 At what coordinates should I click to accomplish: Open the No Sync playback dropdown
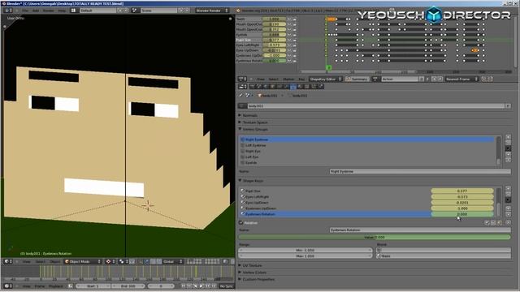[x=227, y=286]
